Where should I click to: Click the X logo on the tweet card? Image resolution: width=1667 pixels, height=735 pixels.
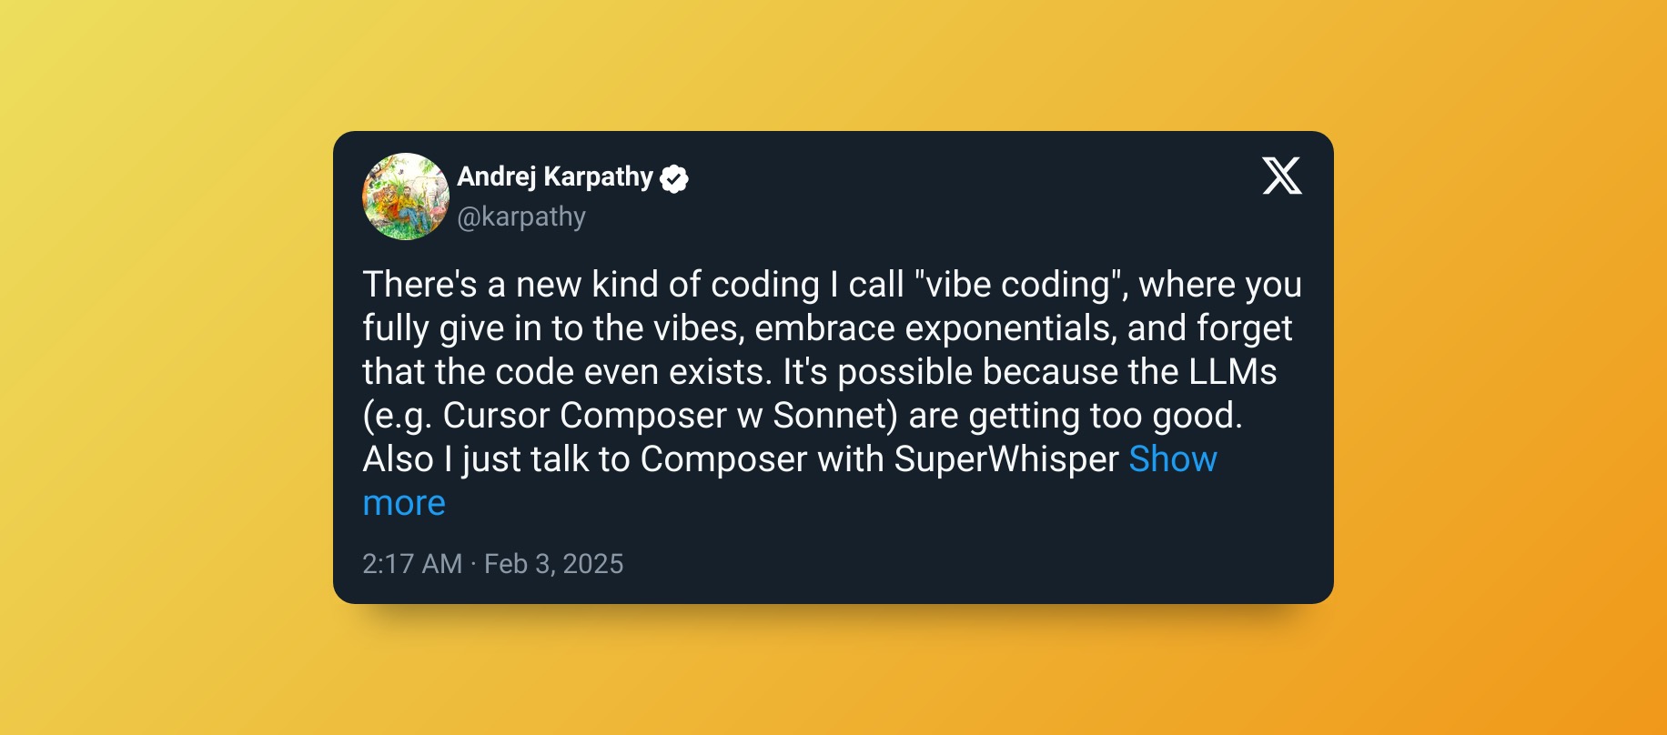(x=1281, y=176)
